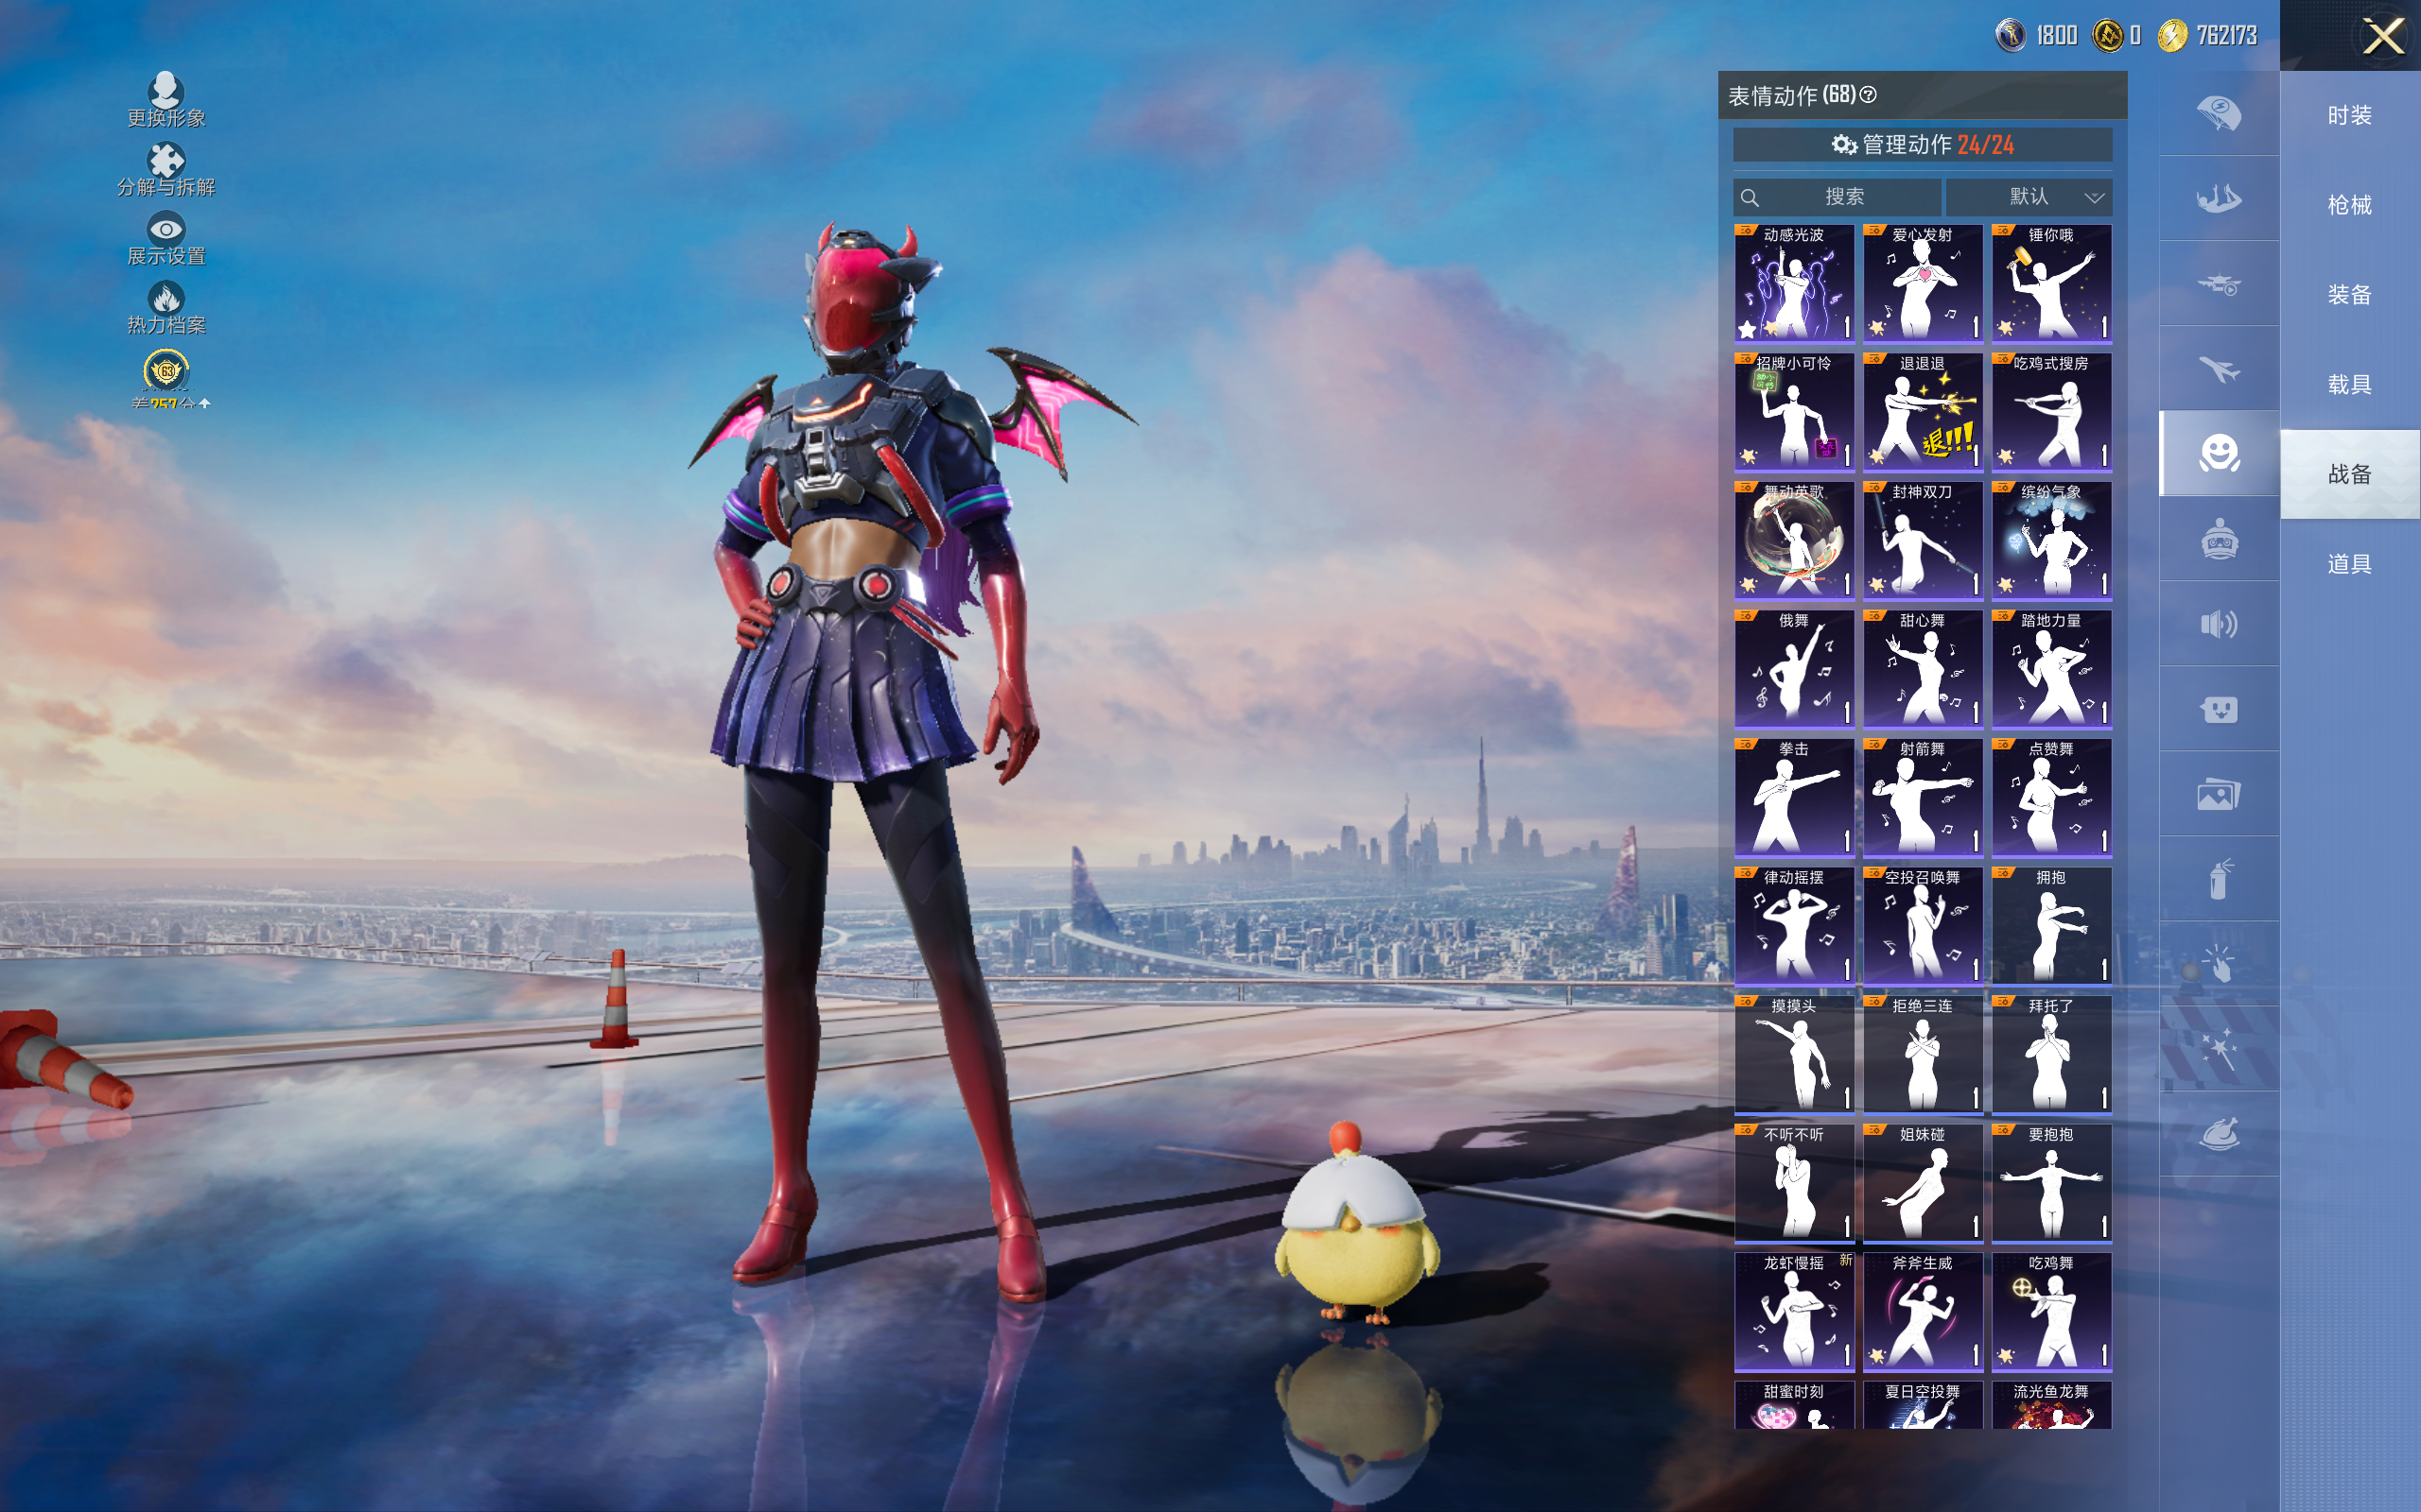Screen dimensions: 2421x1512
Task: Select the 退退退 emote thumbnail
Action: pos(1922,412)
